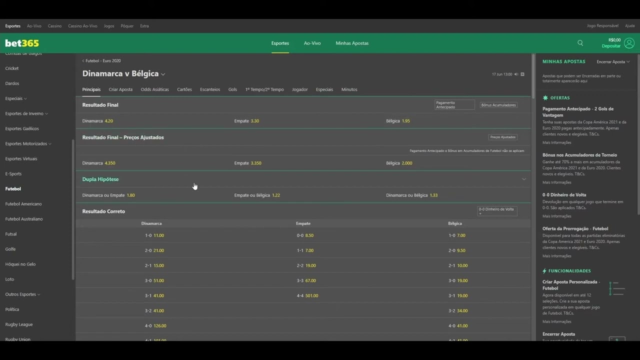Open Pôquer in the top bar
This screenshot has width=640, height=360.
[127, 26]
